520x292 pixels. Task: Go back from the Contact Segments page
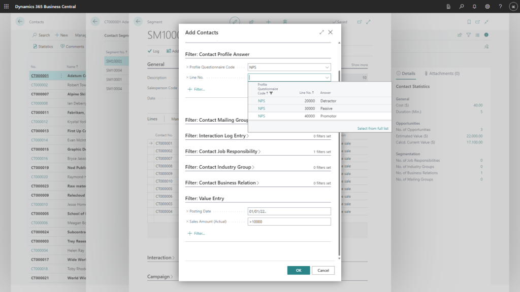[95, 21]
